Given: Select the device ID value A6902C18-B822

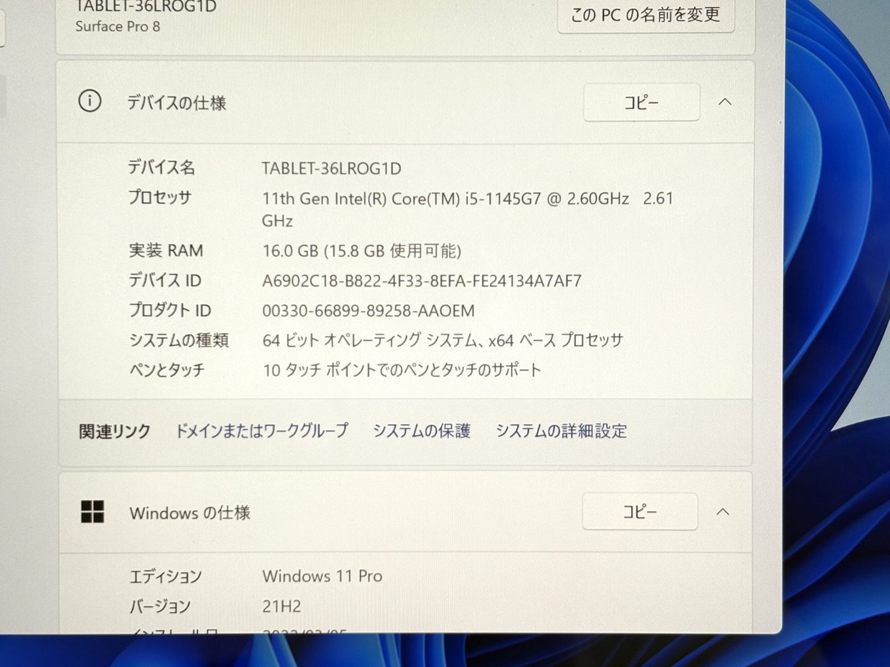Looking at the screenshot, I should (x=422, y=281).
